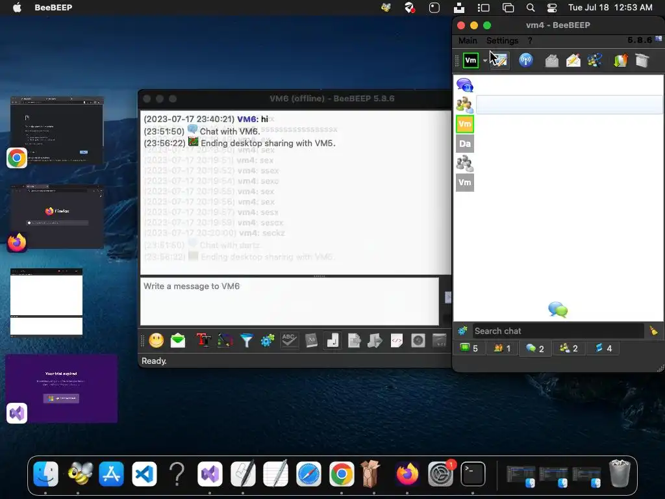Click the selected page icon in chat toolbar
The image size is (665, 499).
click(332, 340)
